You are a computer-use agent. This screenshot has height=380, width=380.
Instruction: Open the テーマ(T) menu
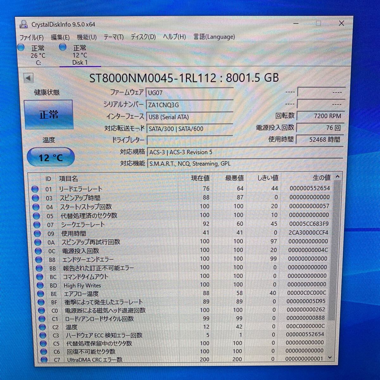tap(114, 37)
